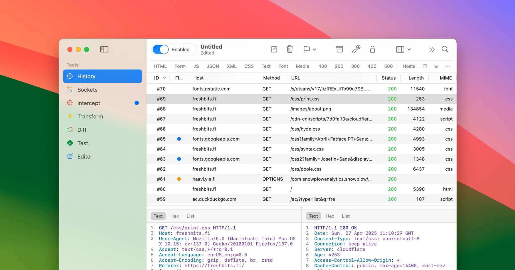The image size is (515, 270).
Task: Open more filter options via the ellipsis
Action: pyautogui.click(x=447, y=66)
